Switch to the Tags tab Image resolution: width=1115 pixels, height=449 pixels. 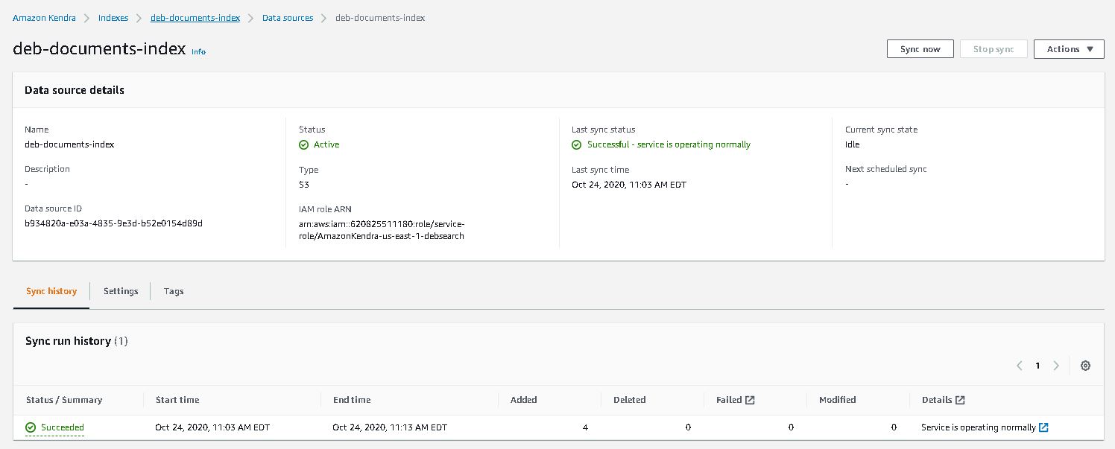click(174, 291)
